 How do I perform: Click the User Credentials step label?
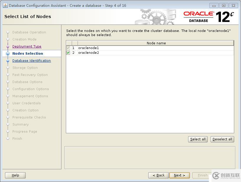[27, 103]
